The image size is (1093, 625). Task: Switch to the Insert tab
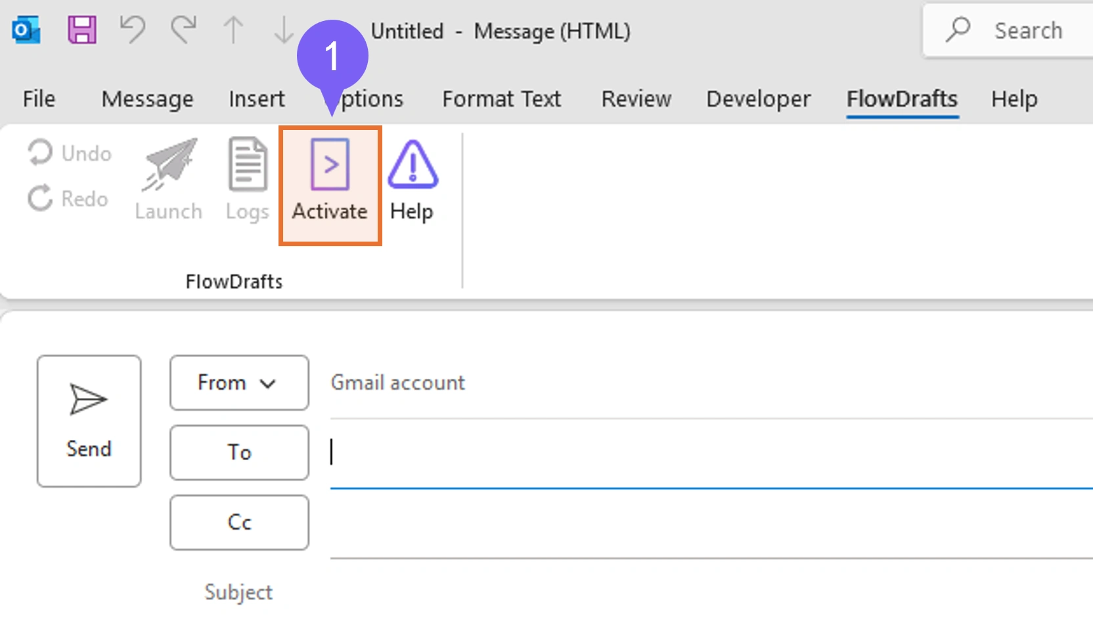click(x=256, y=99)
